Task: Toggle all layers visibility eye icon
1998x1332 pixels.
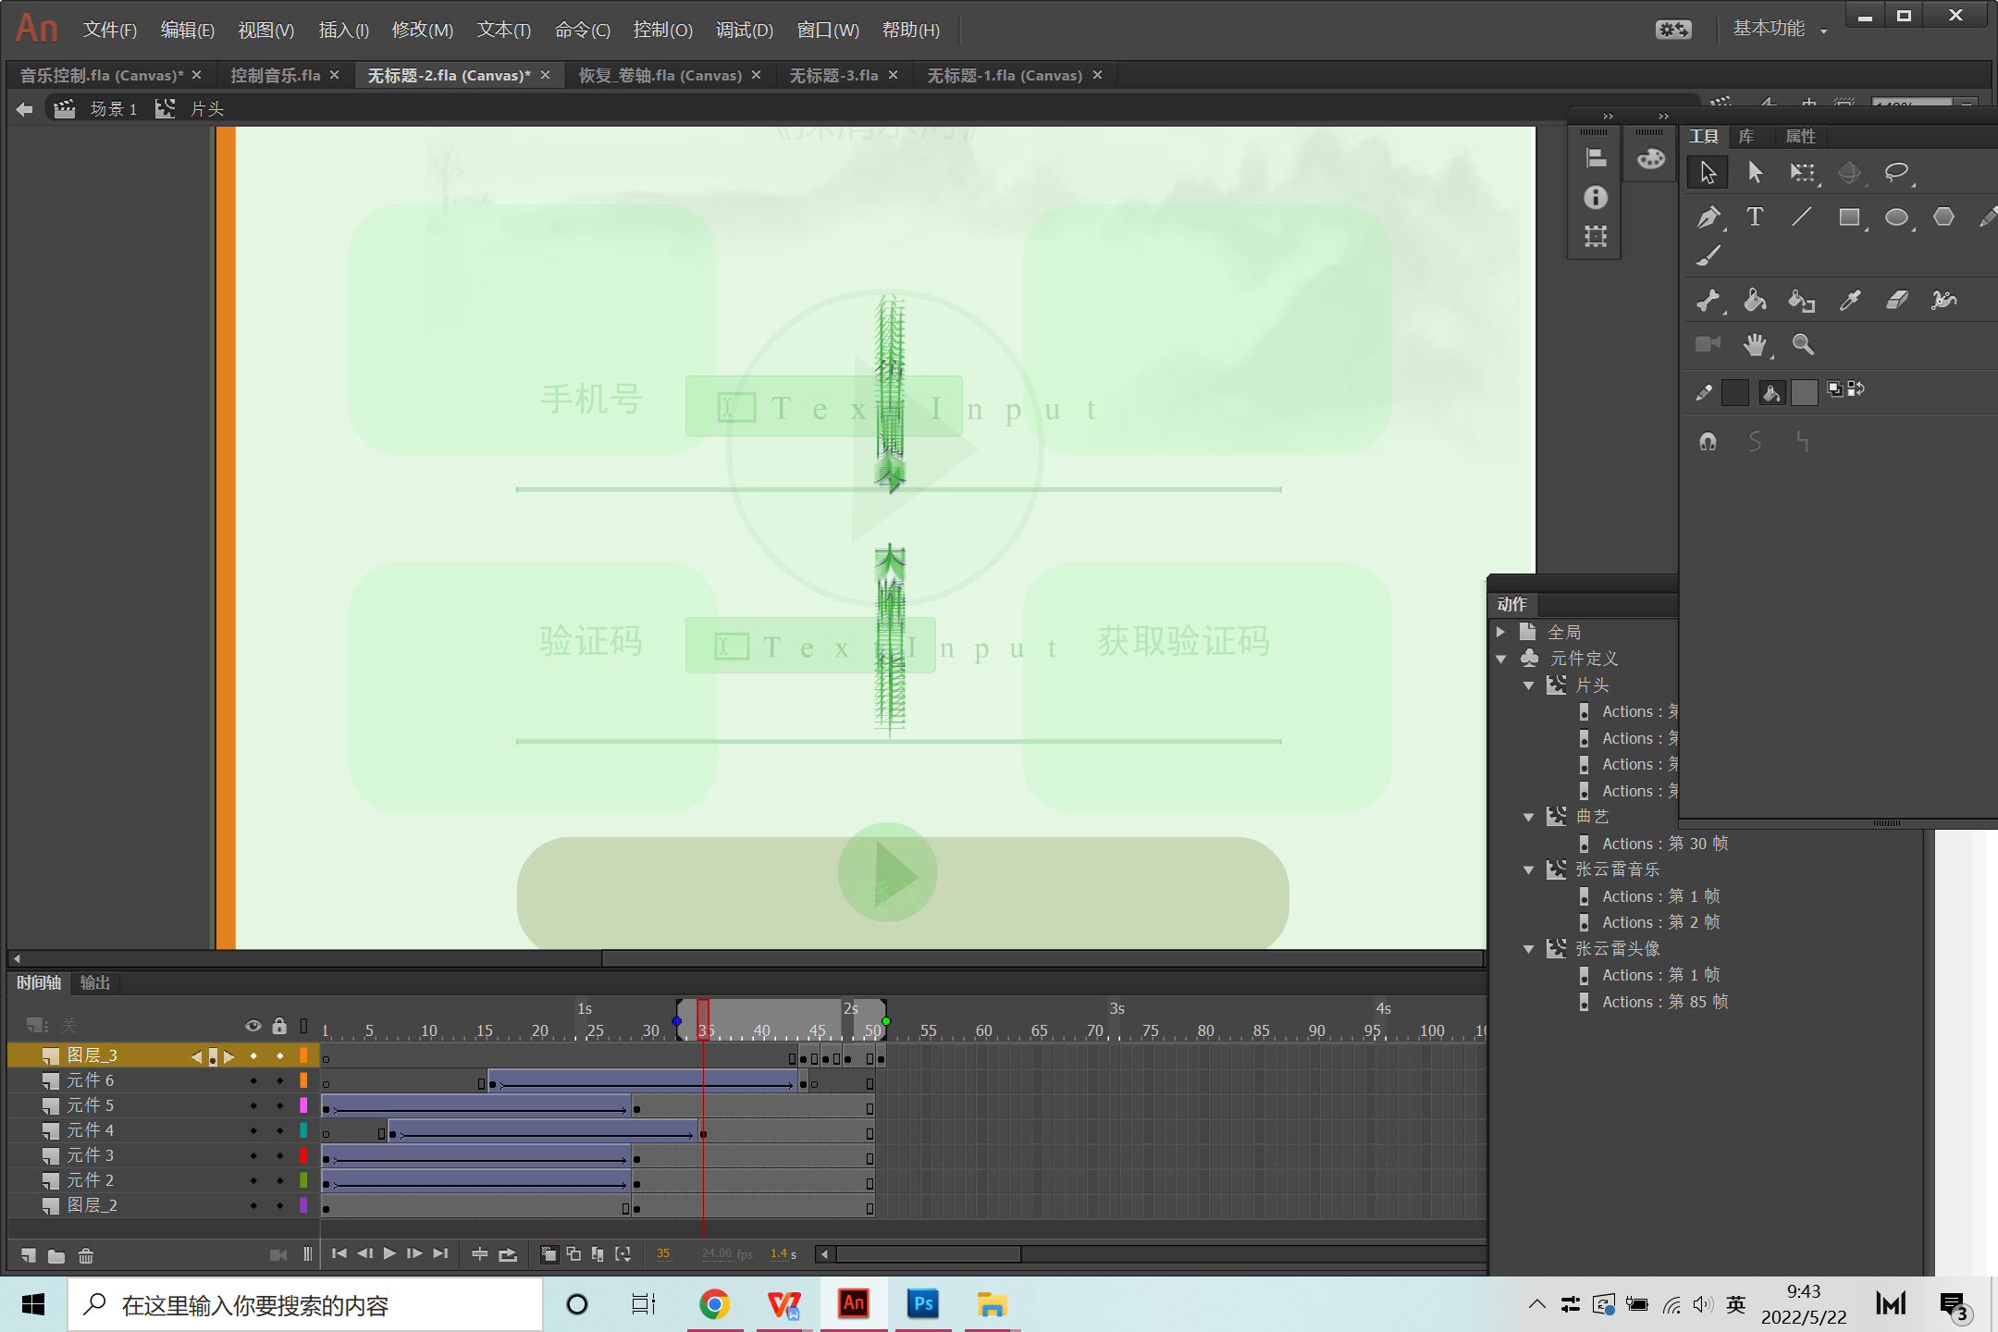Action: [x=253, y=1026]
